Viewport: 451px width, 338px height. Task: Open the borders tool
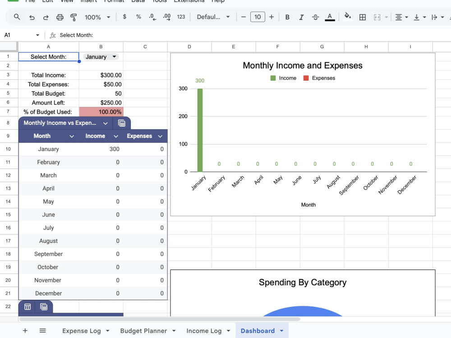coord(363,17)
